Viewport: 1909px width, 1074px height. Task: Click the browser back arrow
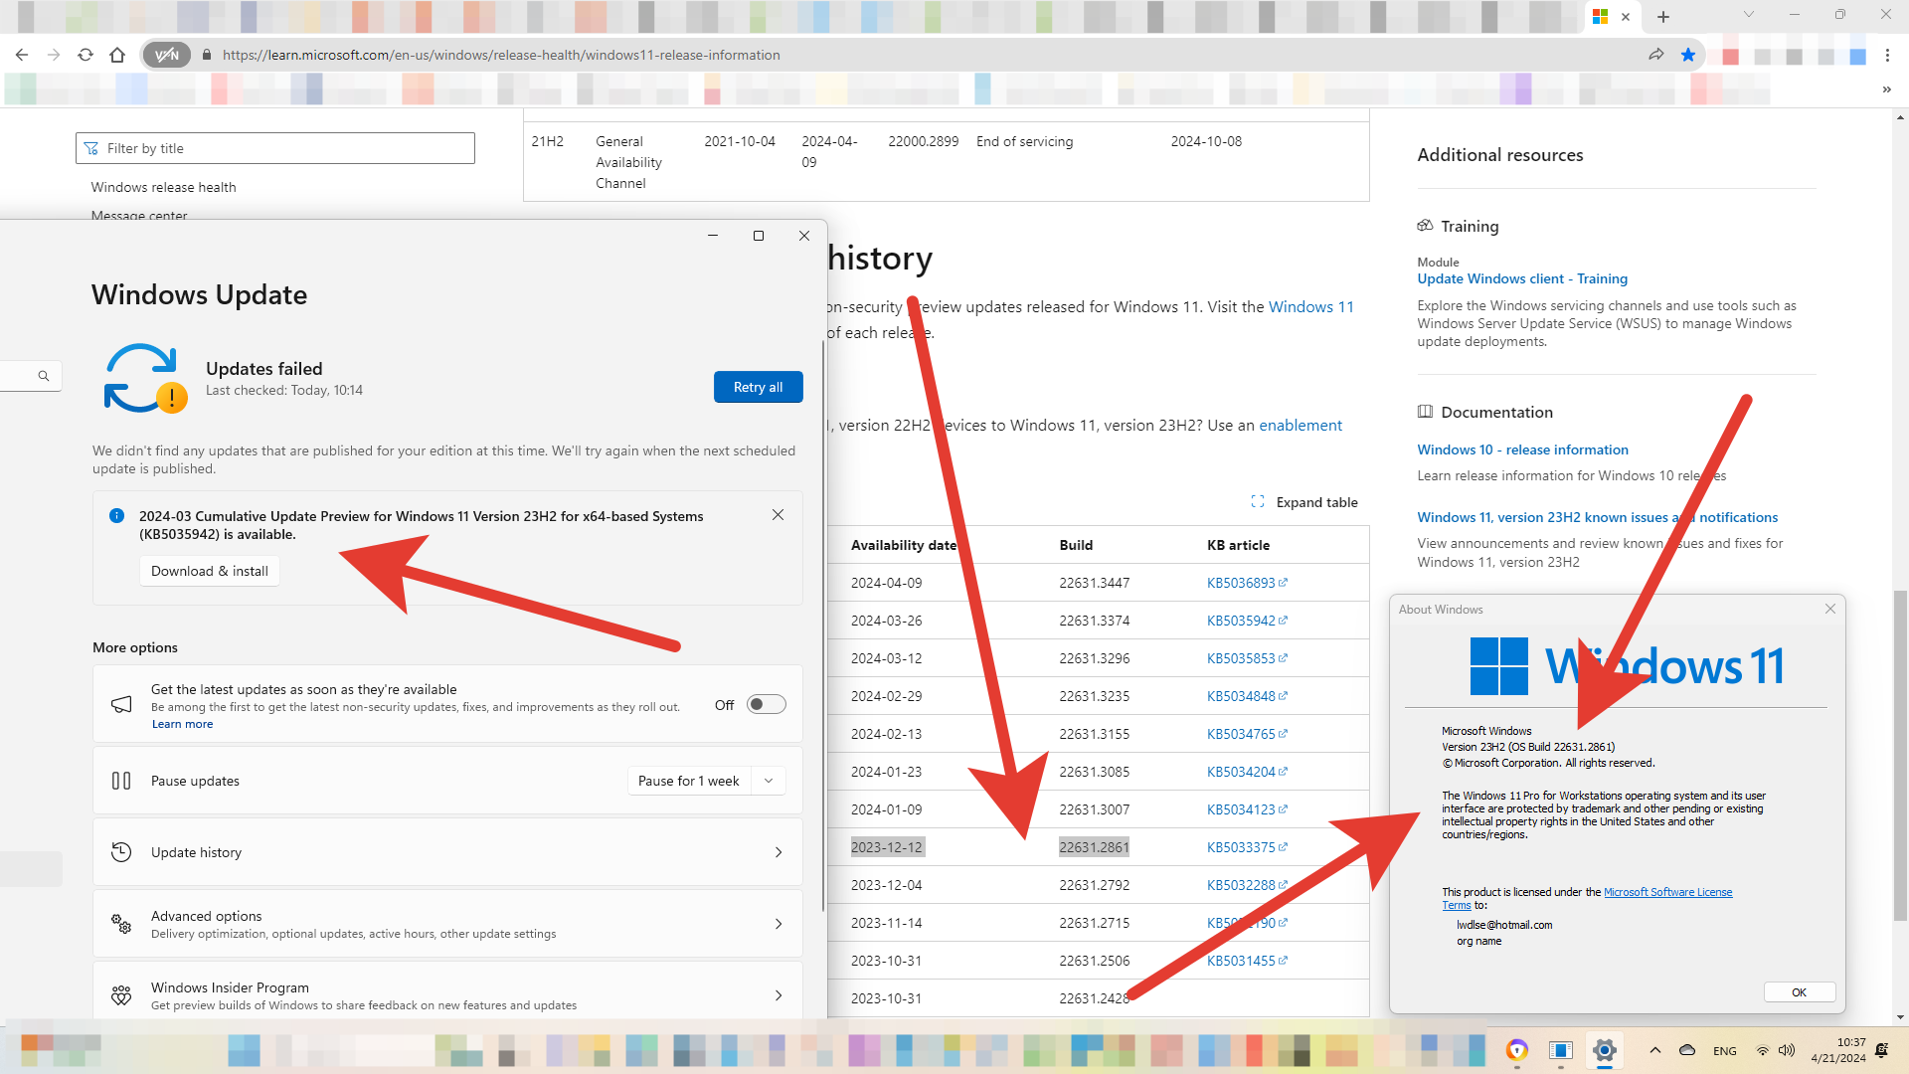(22, 55)
